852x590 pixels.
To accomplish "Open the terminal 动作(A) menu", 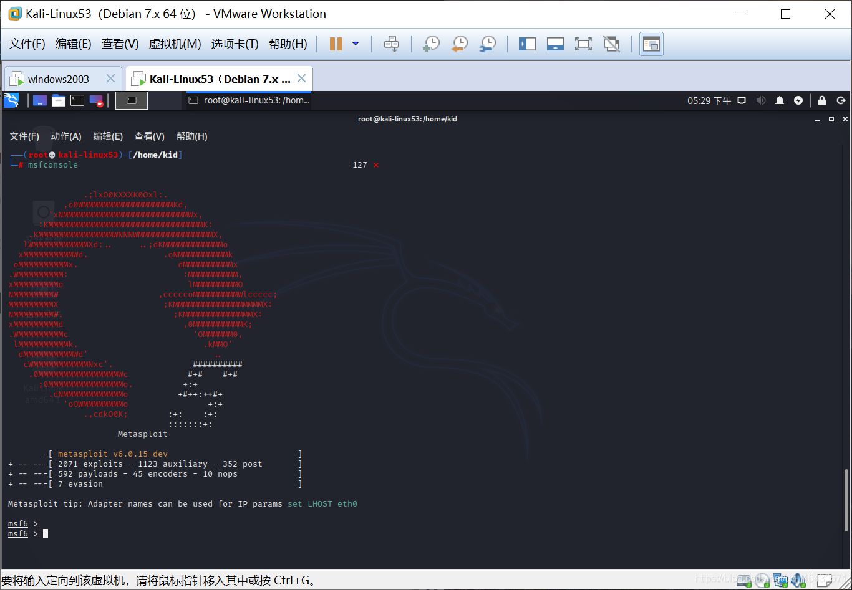I will [x=66, y=136].
